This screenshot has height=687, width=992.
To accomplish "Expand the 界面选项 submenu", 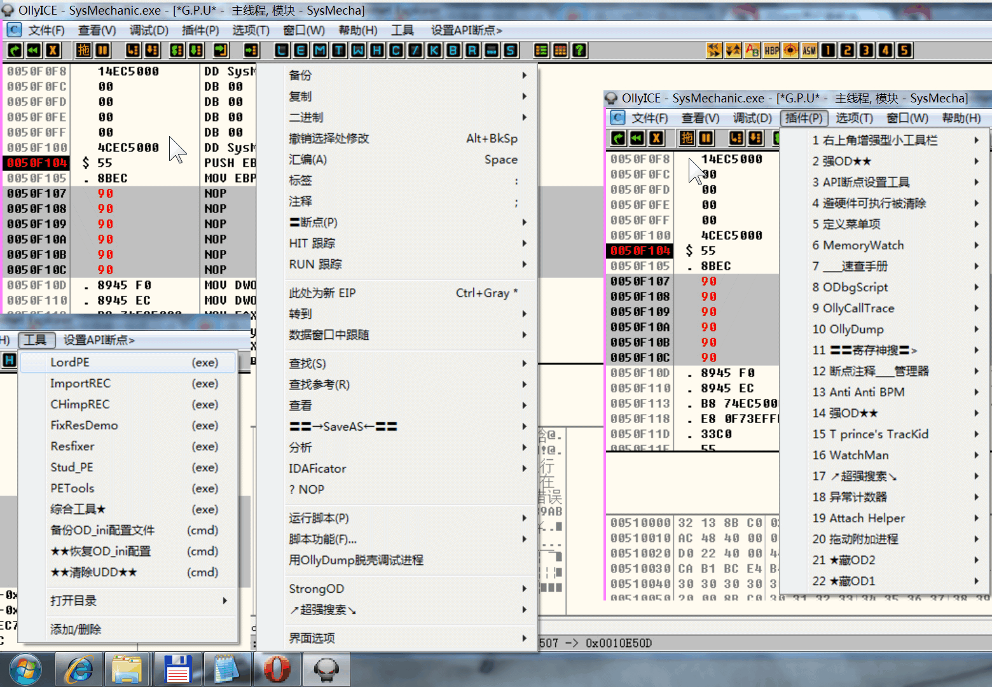I will (x=409, y=637).
